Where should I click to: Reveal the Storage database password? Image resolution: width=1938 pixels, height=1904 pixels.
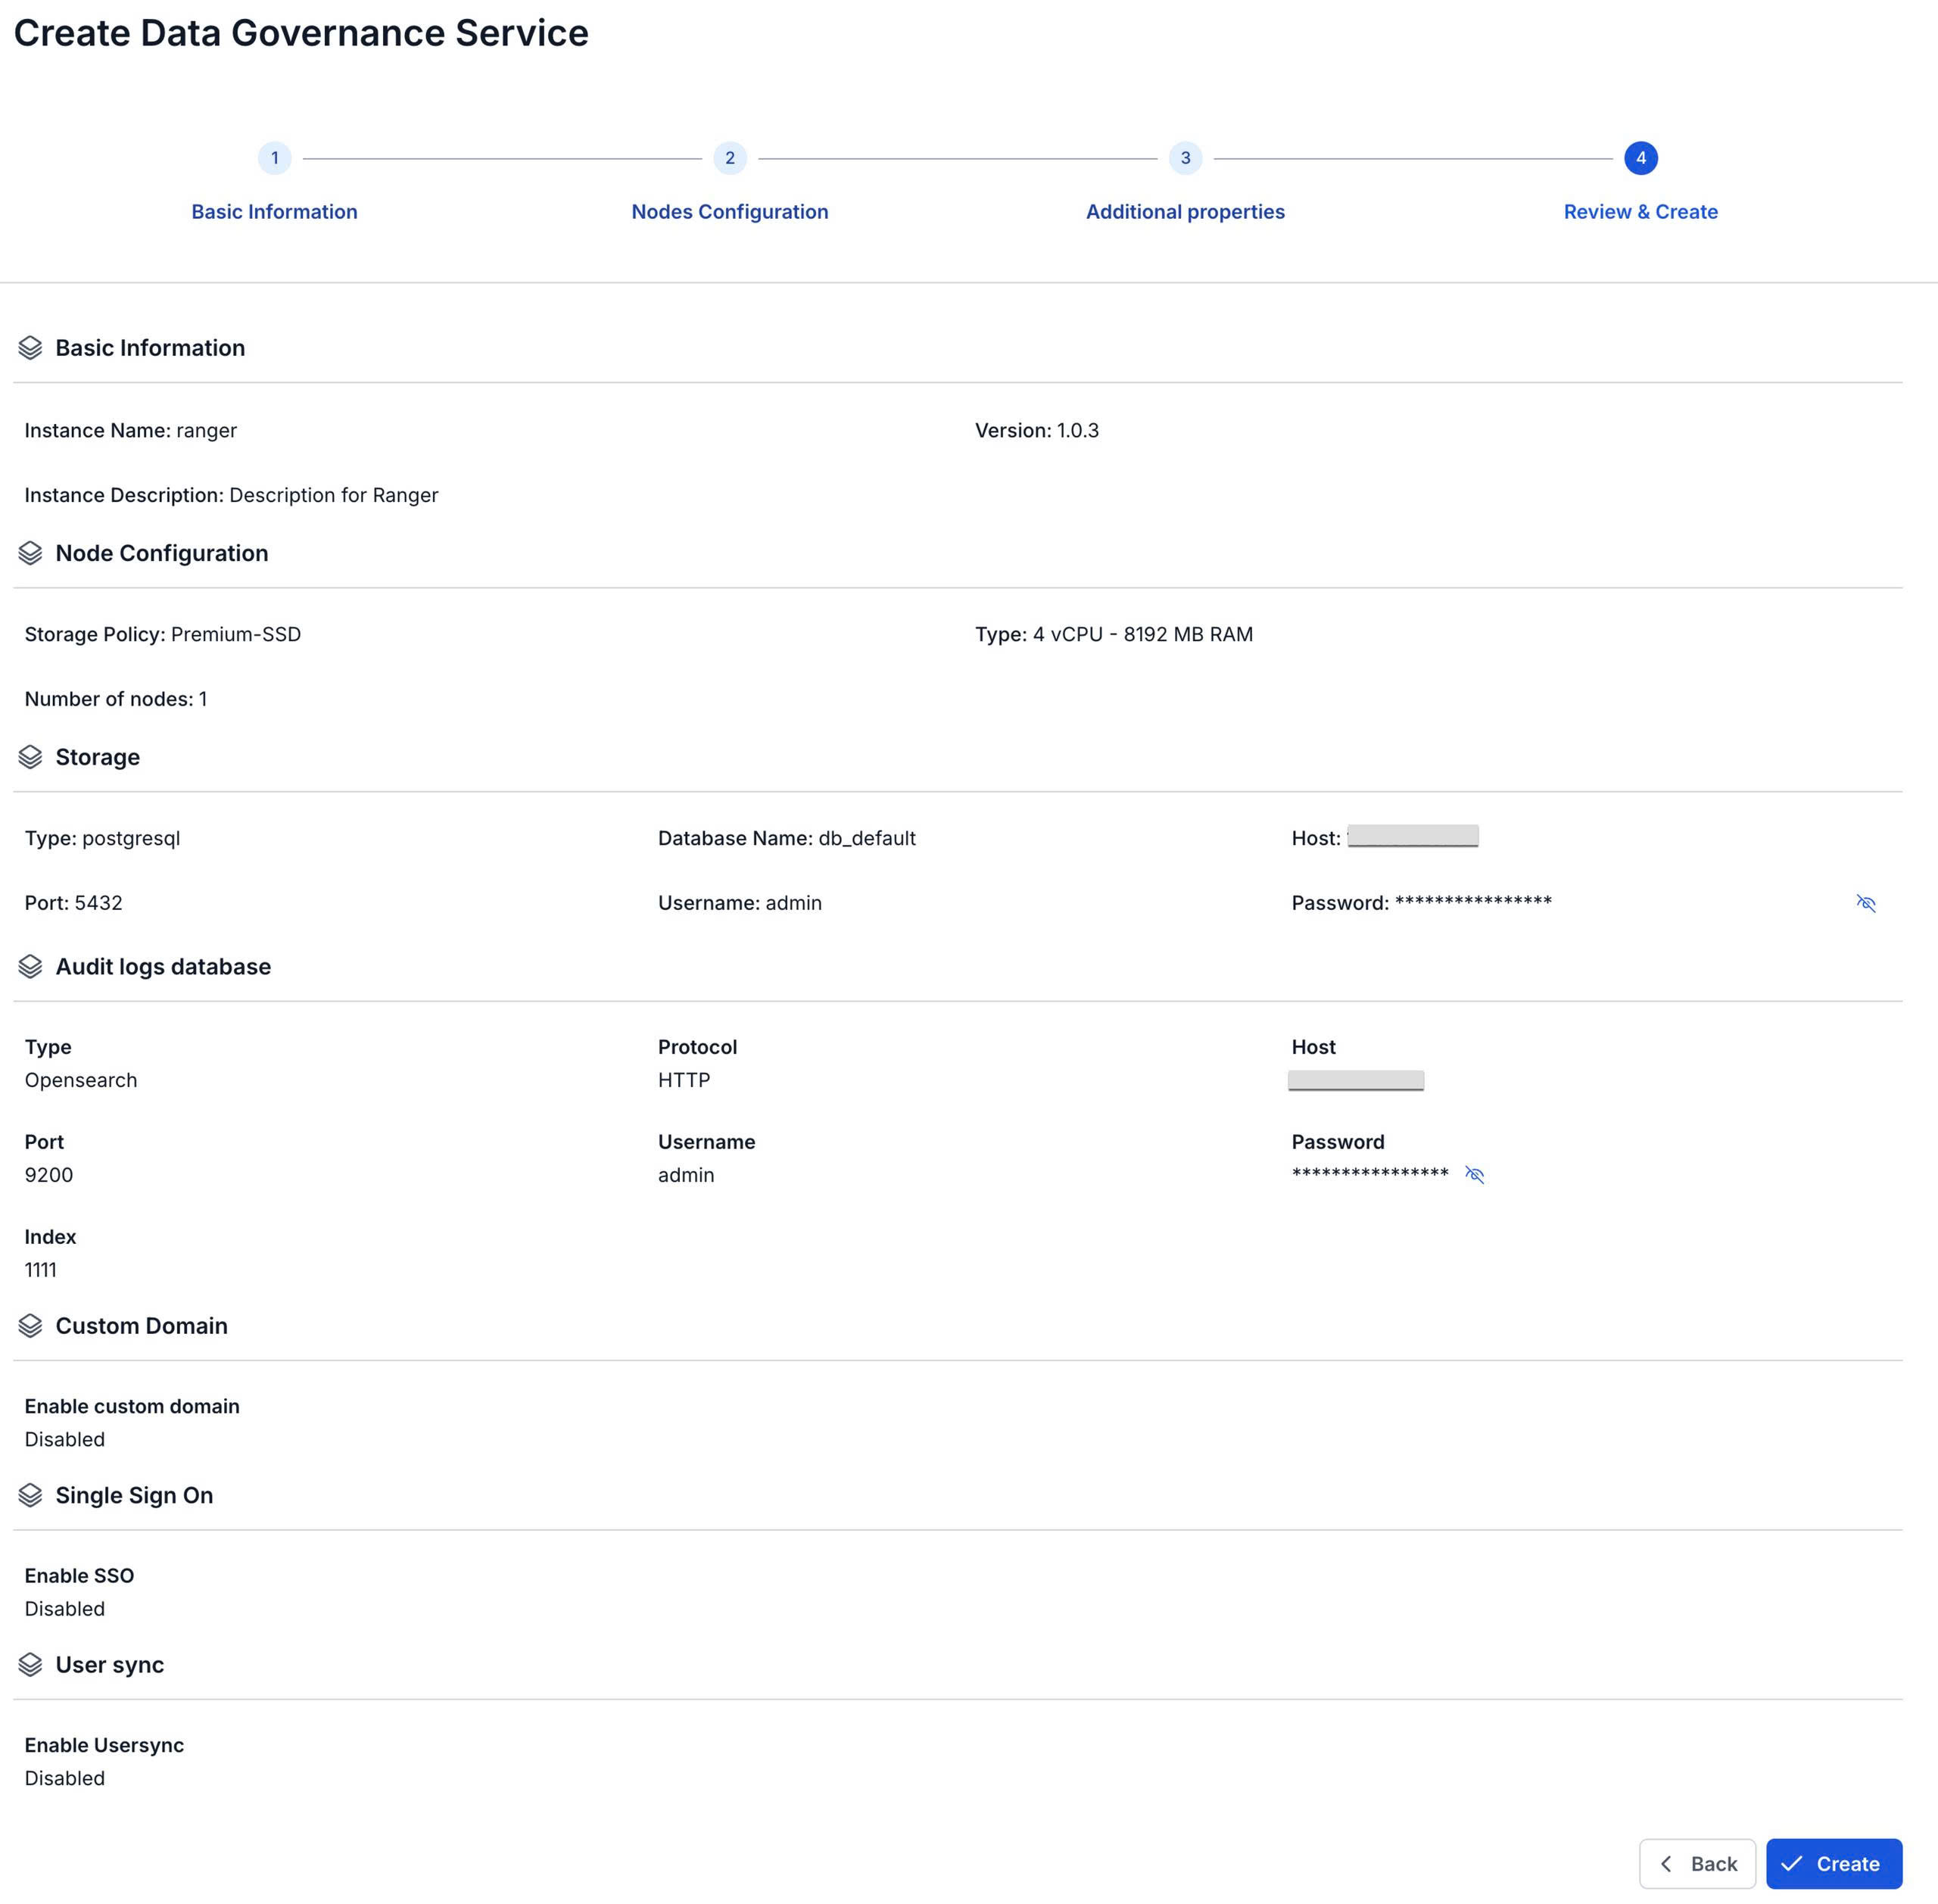coord(1866,903)
